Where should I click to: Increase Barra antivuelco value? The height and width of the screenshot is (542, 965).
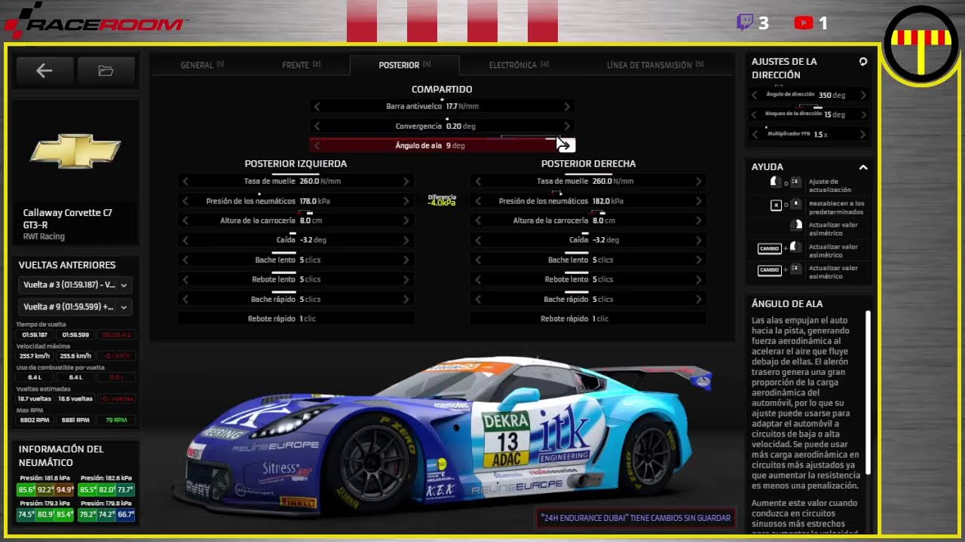[567, 107]
